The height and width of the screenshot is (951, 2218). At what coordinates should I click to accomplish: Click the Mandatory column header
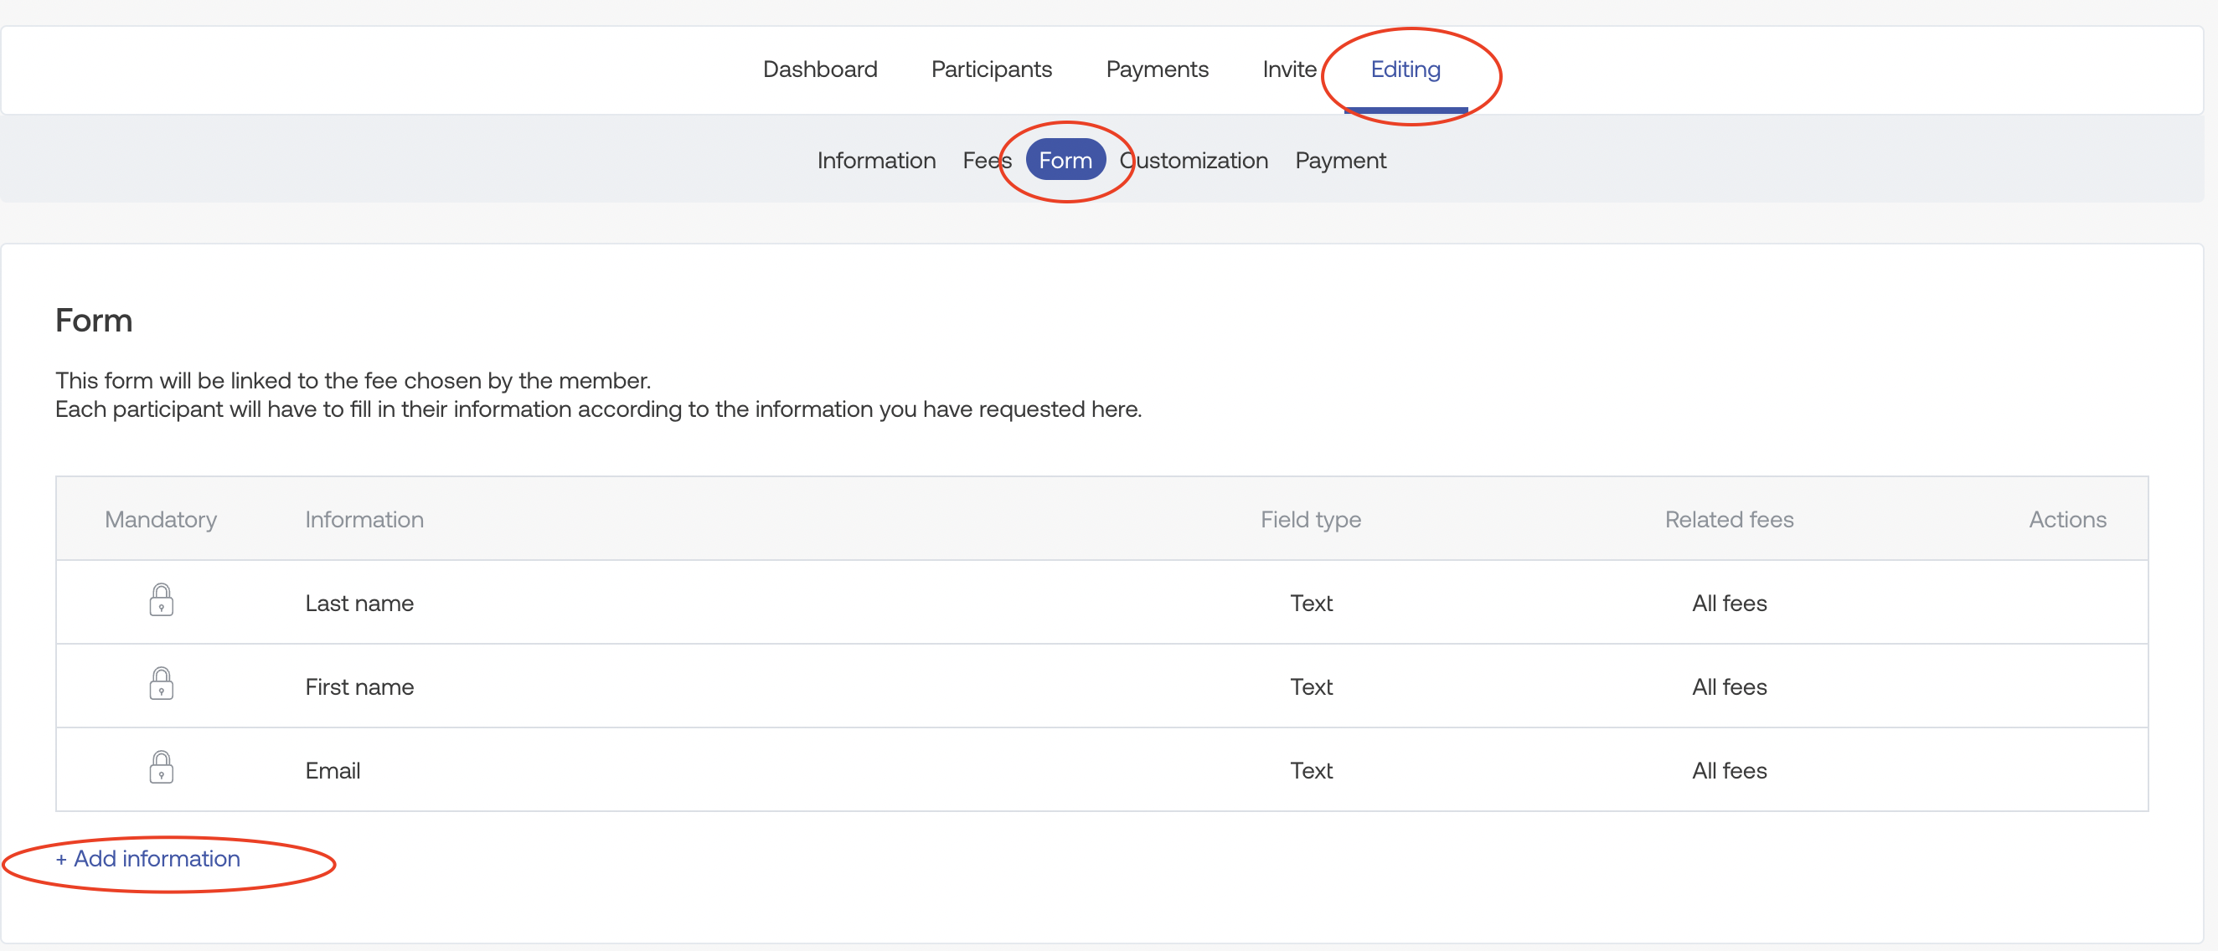coord(160,519)
